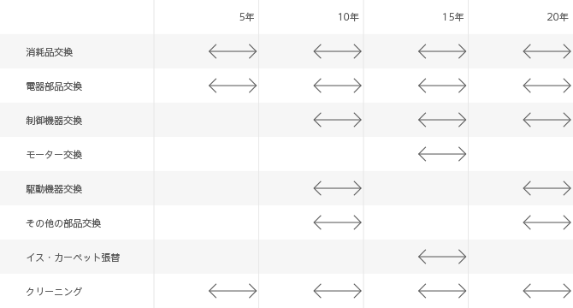Click the 電器部品交換 arrow at 10年
573x308 pixels.
(338, 86)
